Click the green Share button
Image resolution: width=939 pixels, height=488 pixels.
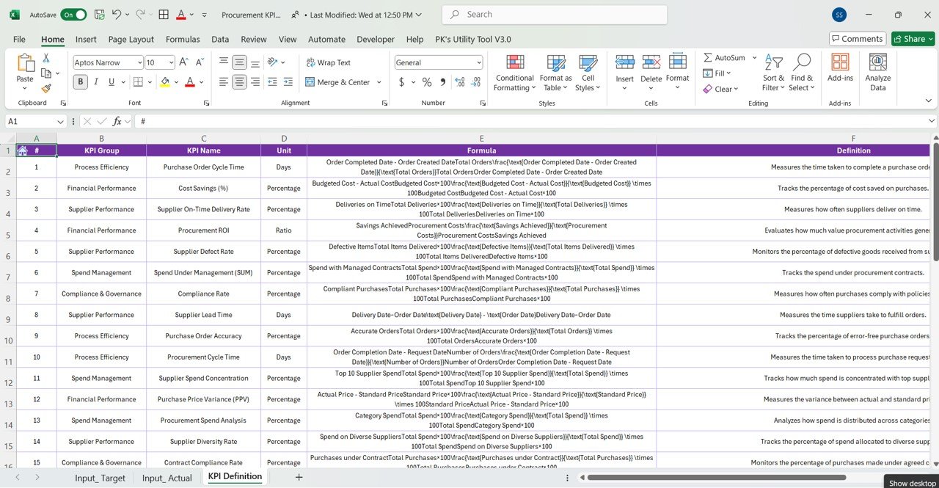(x=913, y=39)
